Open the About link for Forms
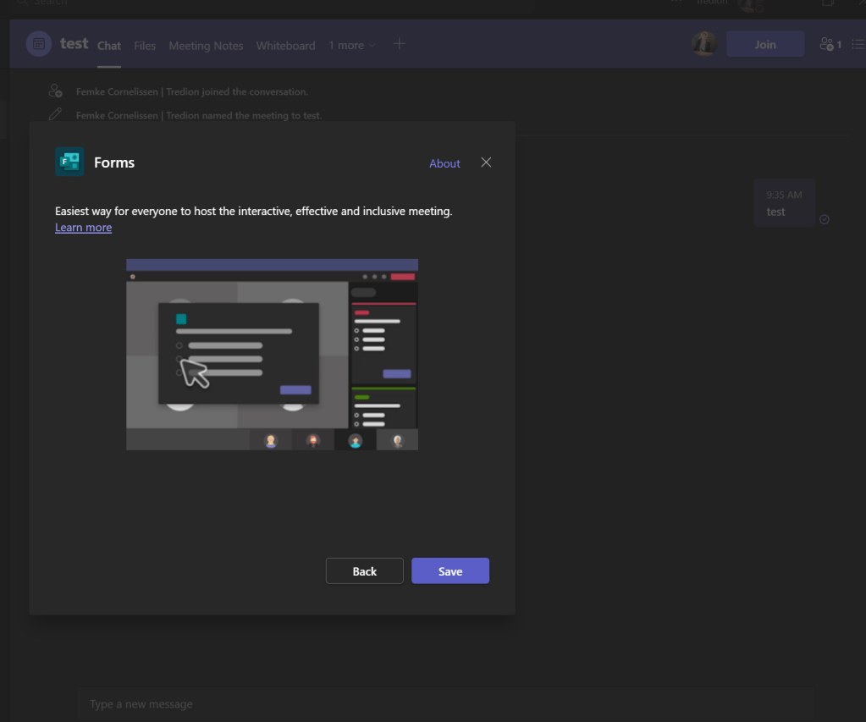Image resolution: width=866 pixels, height=722 pixels. [x=444, y=163]
